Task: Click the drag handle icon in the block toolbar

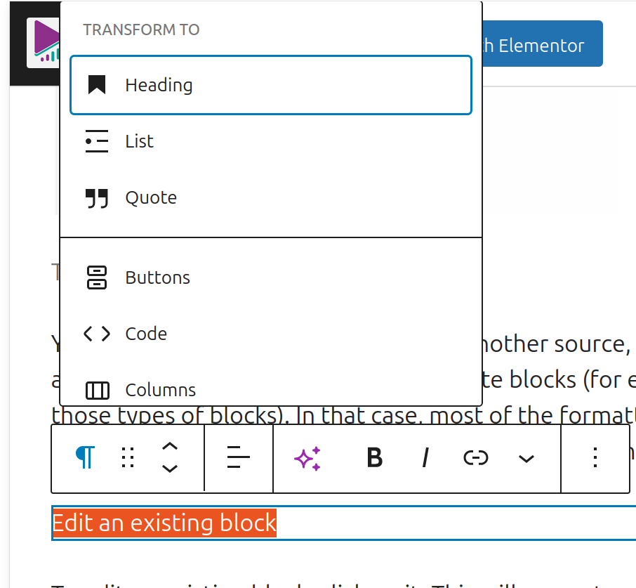Action: click(x=128, y=458)
